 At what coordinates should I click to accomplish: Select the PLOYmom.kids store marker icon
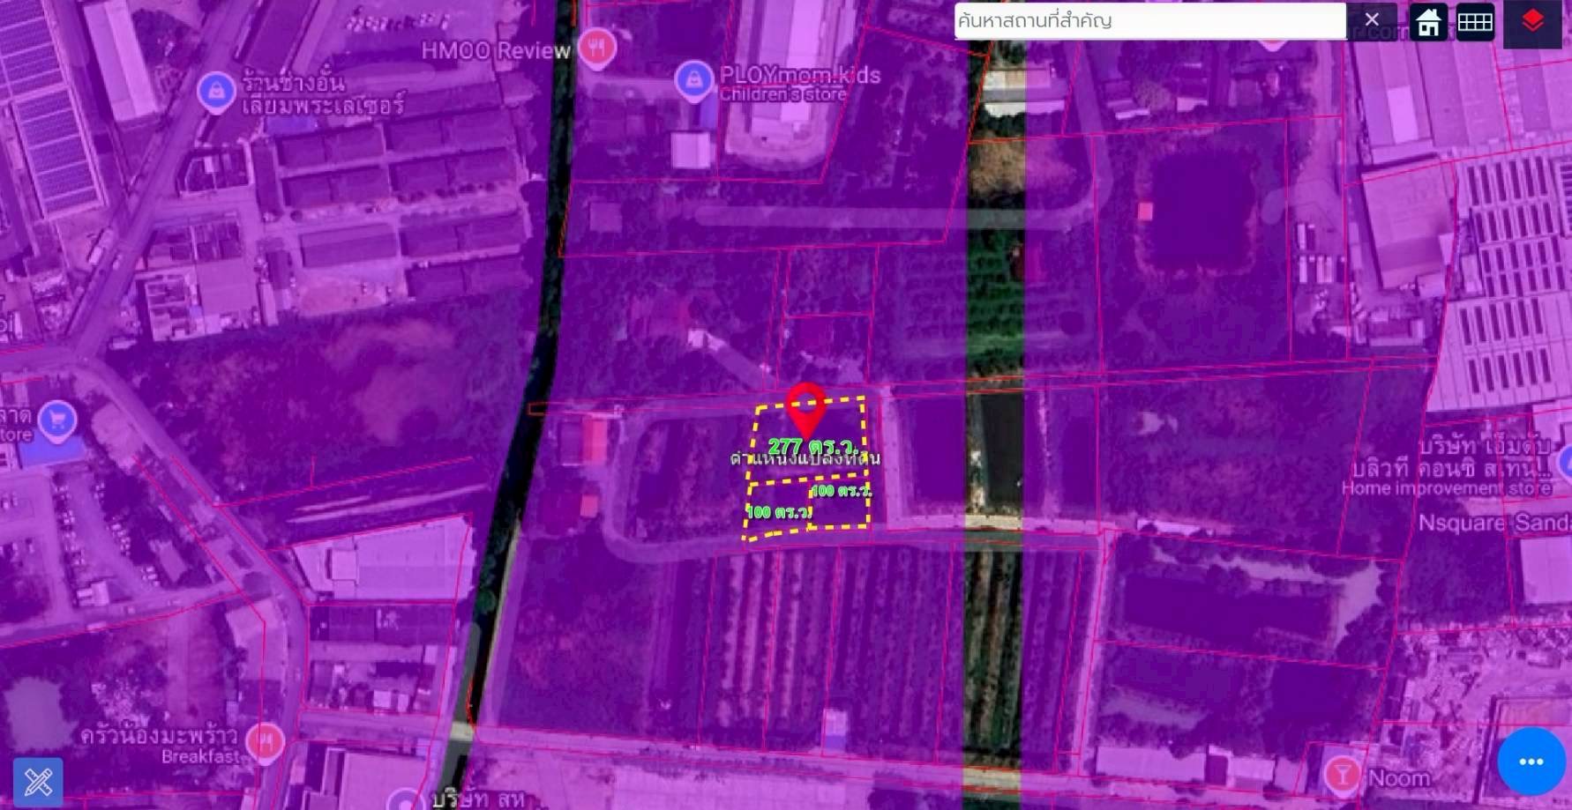point(693,80)
